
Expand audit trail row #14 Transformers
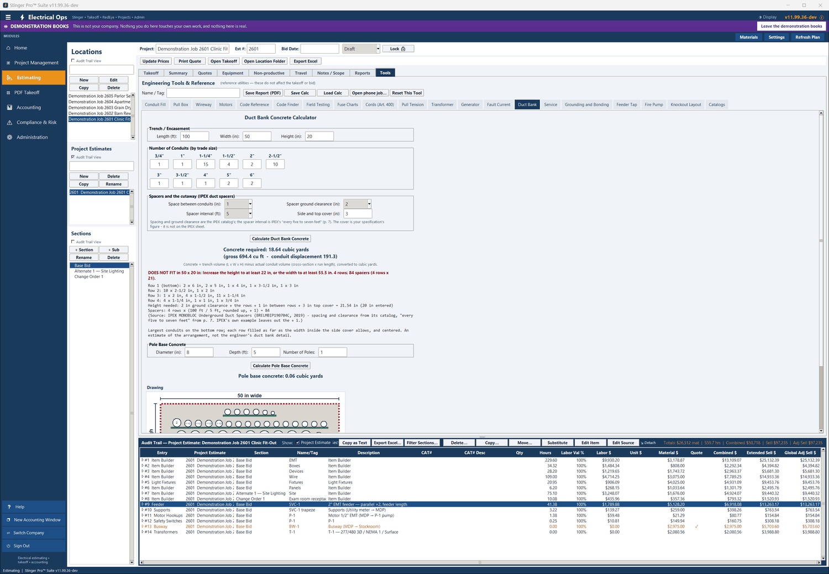(x=143, y=532)
